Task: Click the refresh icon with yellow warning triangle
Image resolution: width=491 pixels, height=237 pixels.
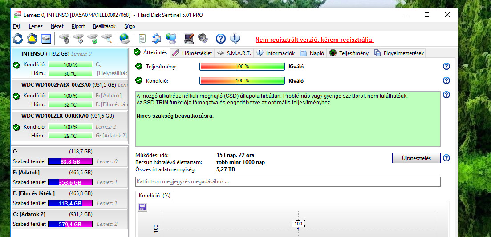Action: 32,39
